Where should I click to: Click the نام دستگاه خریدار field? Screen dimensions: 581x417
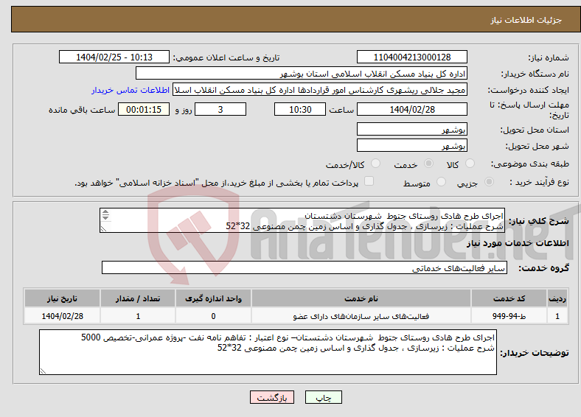pos(302,74)
